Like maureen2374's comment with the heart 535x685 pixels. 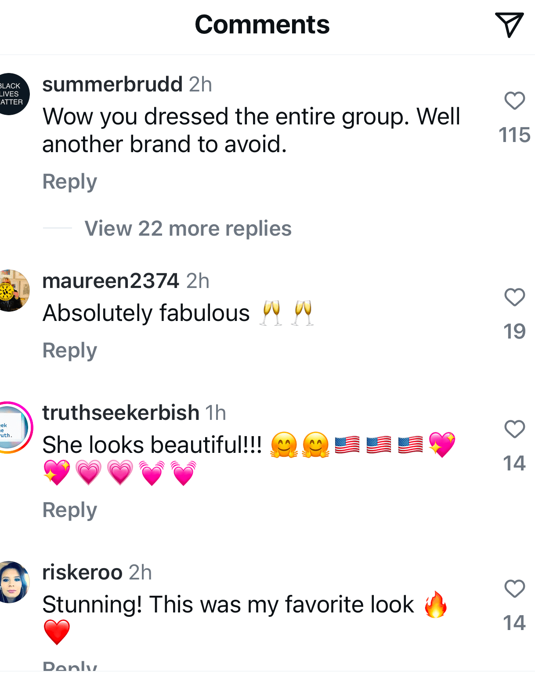click(514, 297)
